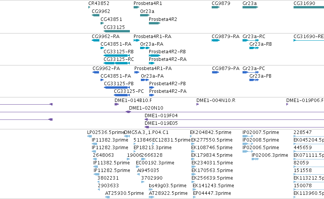Select EST AT28922.5prime
The image size is (324, 199).
(168, 193)
